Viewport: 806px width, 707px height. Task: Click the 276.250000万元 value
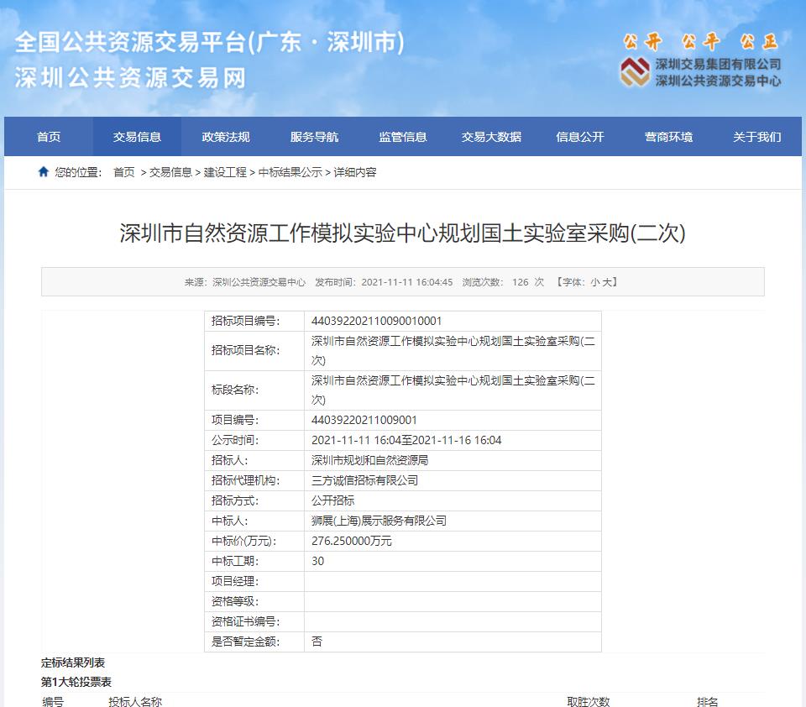351,541
